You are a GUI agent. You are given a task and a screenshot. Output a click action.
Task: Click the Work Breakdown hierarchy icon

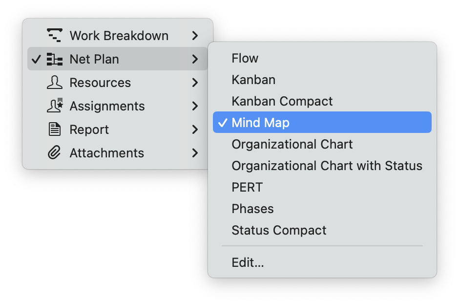point(55,35)
